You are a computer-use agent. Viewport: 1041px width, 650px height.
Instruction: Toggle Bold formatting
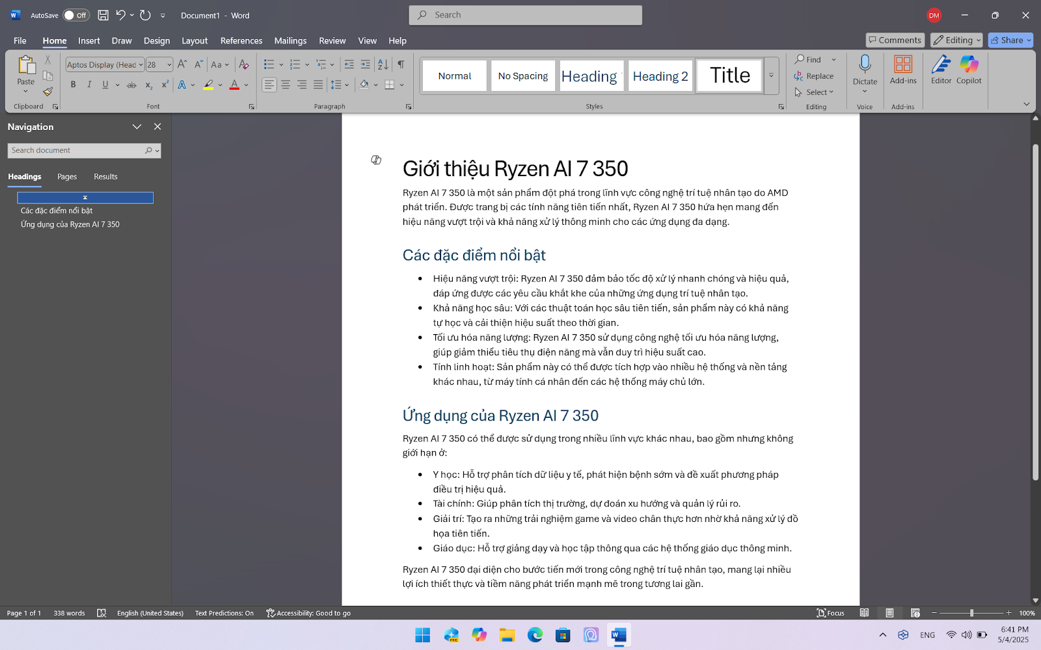[x=74, y=85]
